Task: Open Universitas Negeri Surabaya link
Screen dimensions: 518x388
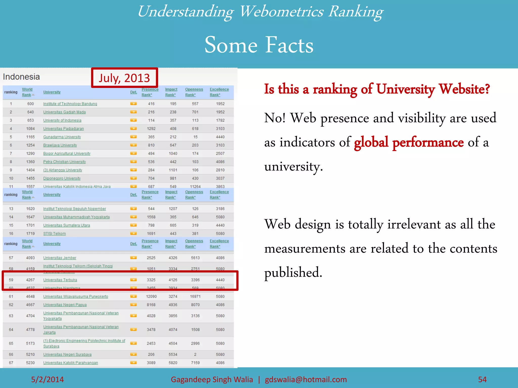Action: coord(67,355)
